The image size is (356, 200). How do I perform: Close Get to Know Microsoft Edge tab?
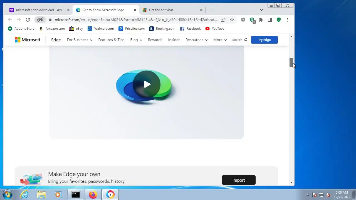click(135, 10)
